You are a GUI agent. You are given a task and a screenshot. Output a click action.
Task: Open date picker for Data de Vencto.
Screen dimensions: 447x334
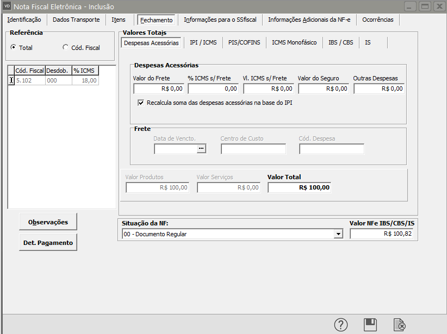202,149
